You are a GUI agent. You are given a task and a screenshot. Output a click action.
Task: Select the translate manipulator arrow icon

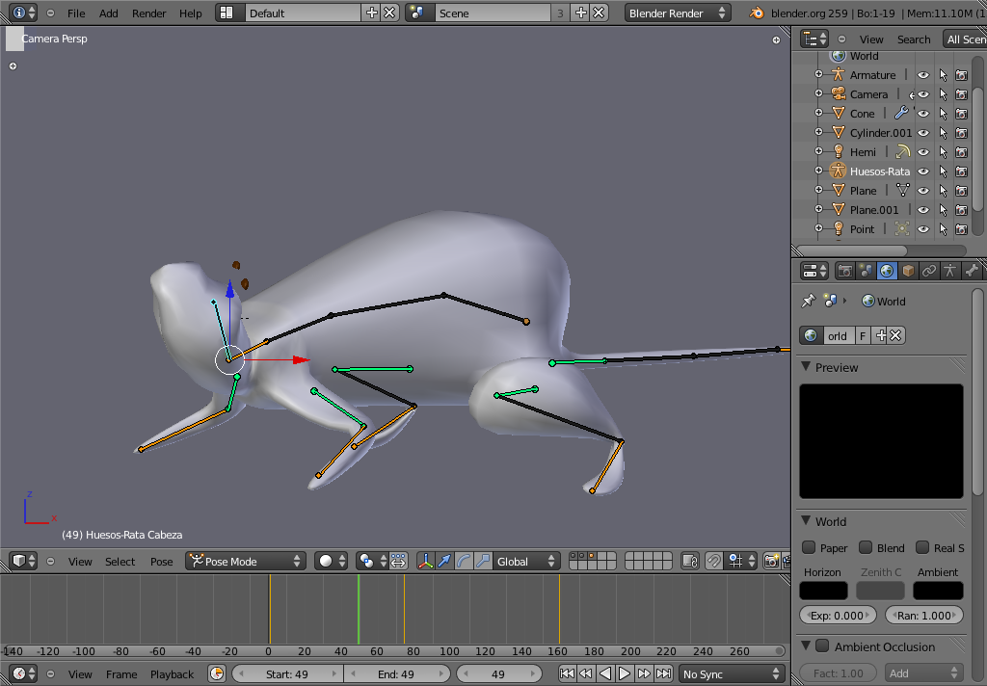click(x=444, y=561)
